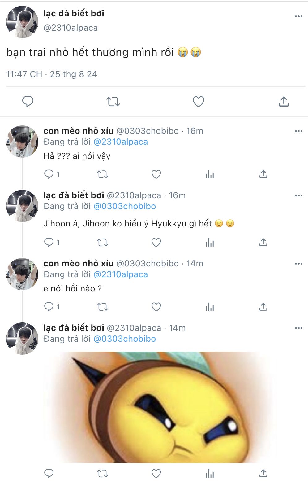308x482 pixels.
Task: Reply to the main tweet about bạn trai
Action: tap(28, 101)
